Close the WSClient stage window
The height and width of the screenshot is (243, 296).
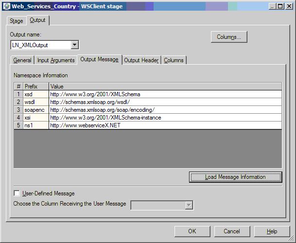tap(289, 6)
